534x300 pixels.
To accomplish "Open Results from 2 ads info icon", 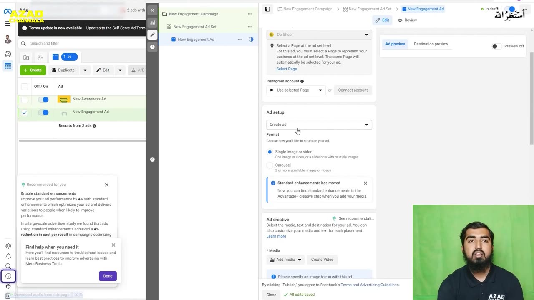I will (x=94, y=125).
